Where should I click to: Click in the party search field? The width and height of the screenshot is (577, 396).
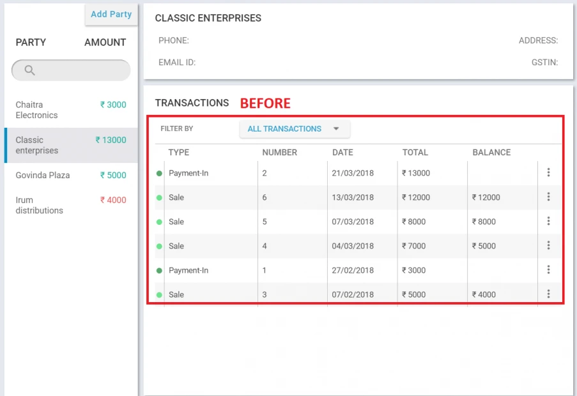click(x=71, y=70)
